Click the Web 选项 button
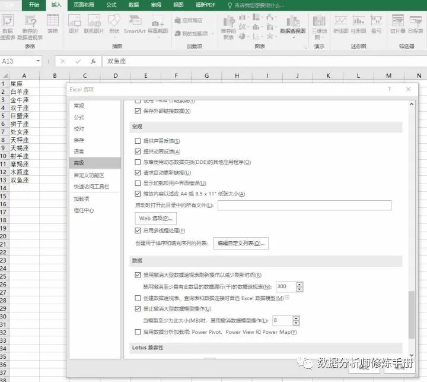 point(156,219)
